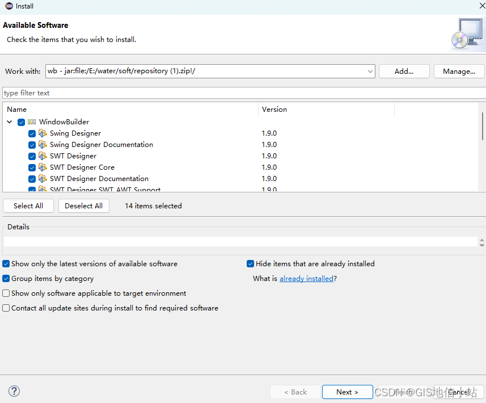Screen dimensions: 486x403
Task: Click the SWT Designer Documentation feature icon
Action: [43, 179]
